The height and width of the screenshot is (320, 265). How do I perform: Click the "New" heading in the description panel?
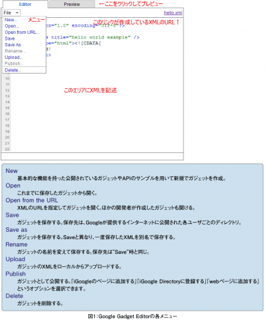pos(11,171)
